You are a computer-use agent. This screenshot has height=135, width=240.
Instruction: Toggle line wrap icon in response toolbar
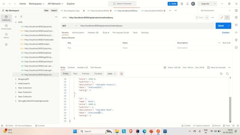coord(121,74)
